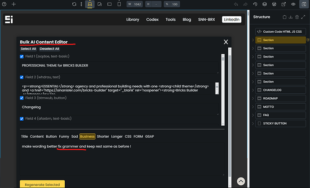Choose the Funny prompt preset

64,136
